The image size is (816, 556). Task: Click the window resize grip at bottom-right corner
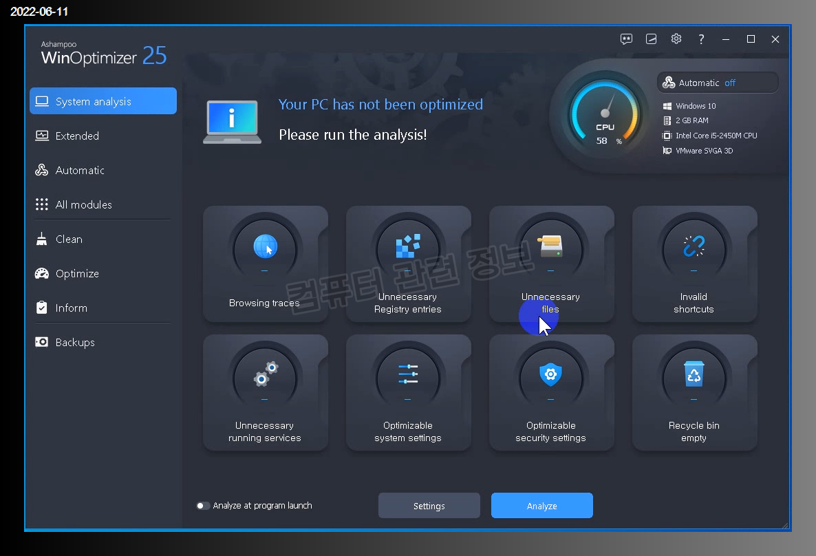(785, 525)
